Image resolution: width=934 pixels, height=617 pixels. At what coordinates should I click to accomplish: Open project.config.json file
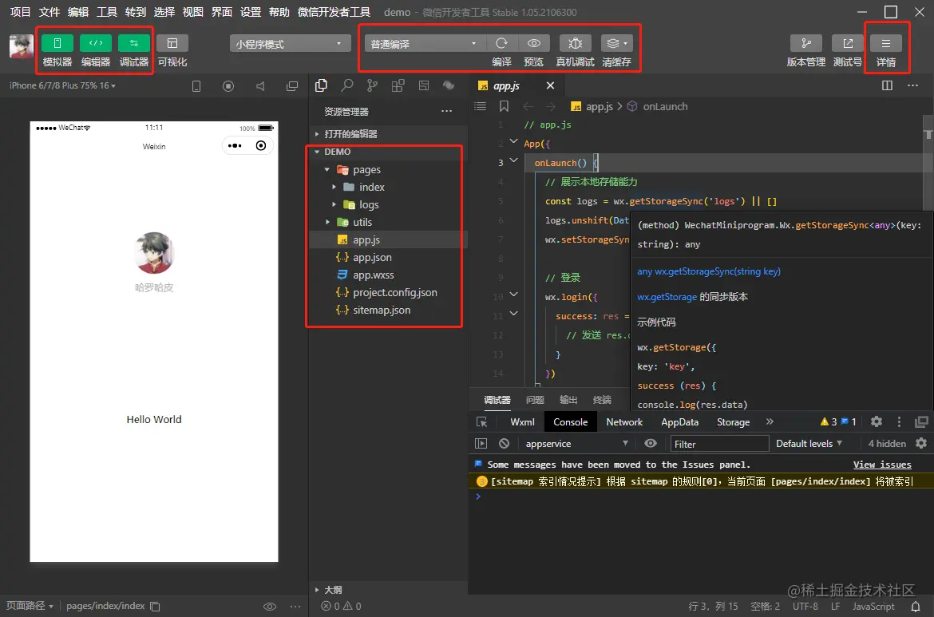tap(388, 292)
